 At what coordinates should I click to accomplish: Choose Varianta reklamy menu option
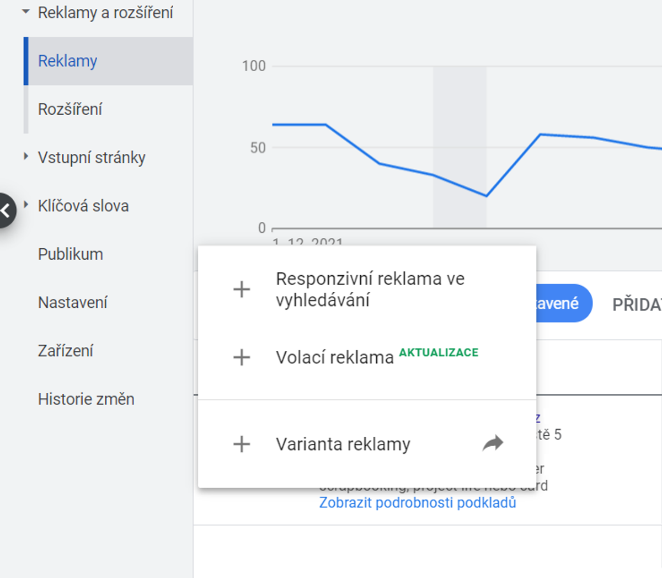point(367,444)
